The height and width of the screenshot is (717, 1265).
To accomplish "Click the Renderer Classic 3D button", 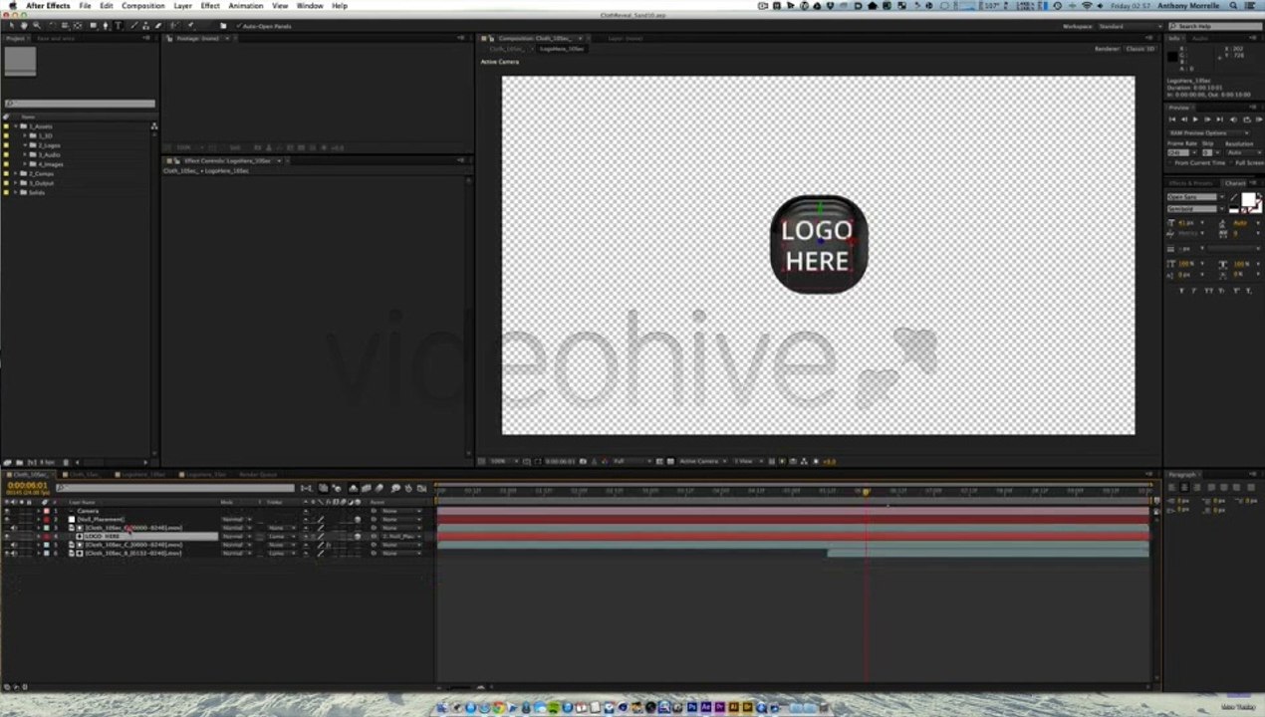I will click(1139, 49).
